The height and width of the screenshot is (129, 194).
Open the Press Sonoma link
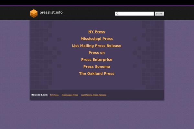click(97, 66)
